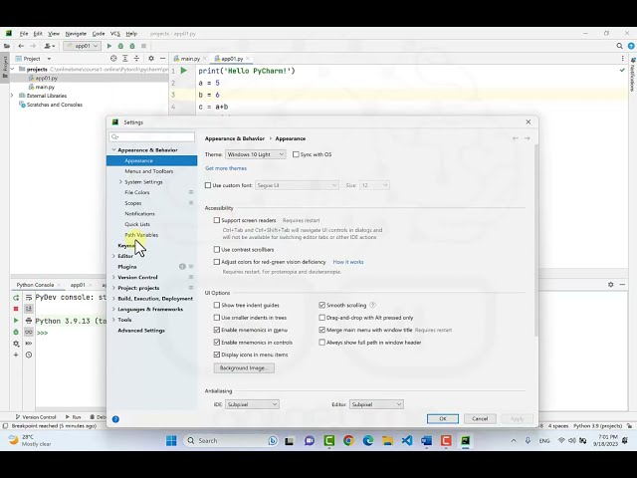Click the Settings dialog help question mark

click(115, 419)
